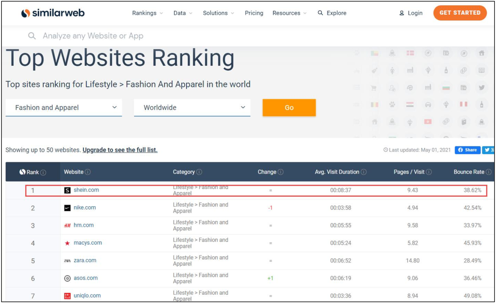Click the user icon beside Login
This screenshot has height=304, width=496.
click(401, 13)
